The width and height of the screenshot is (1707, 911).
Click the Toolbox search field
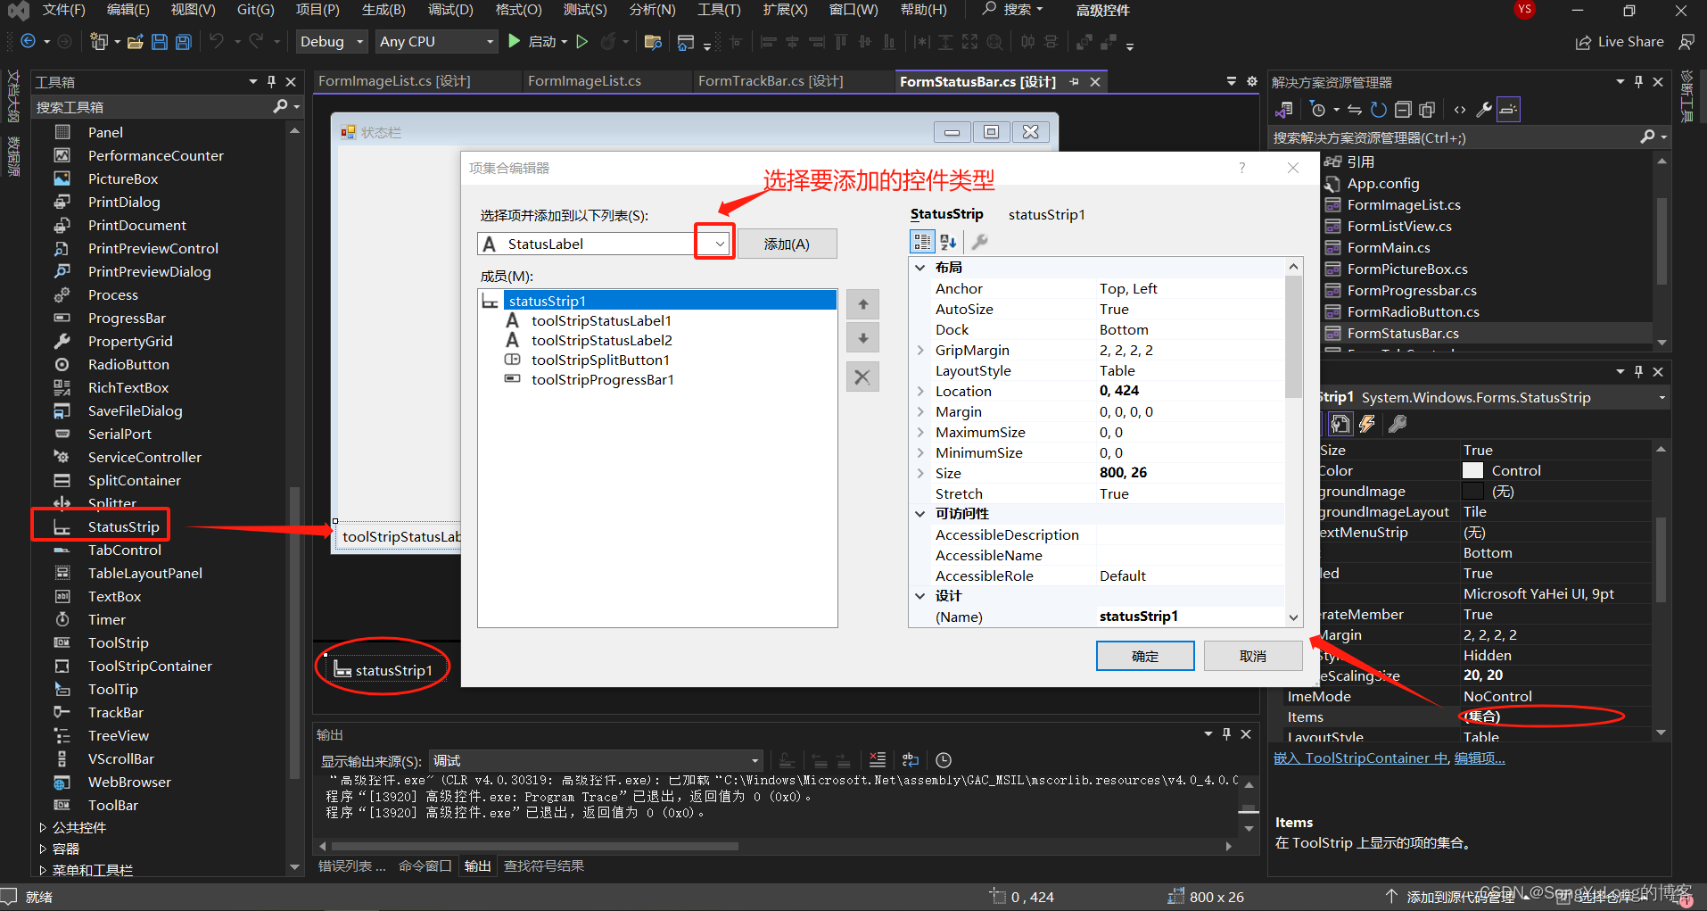[152, 106]
